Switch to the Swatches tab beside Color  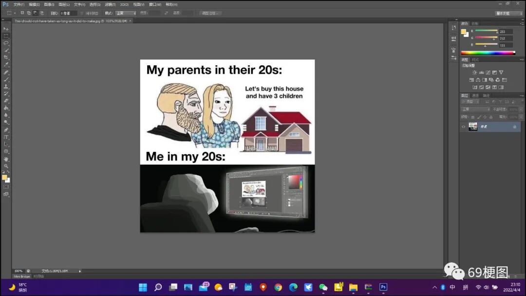475,23
